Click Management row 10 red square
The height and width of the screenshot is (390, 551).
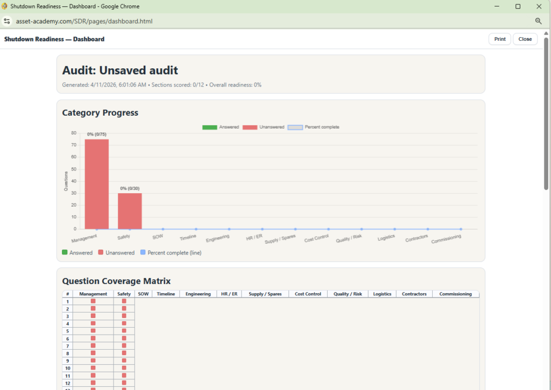(x=93, y=368)
